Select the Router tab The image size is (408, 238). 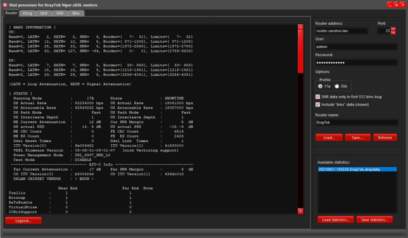coord(11,13)
